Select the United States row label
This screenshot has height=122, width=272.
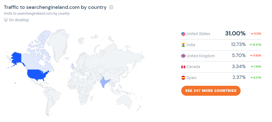[x=198, y=34]
